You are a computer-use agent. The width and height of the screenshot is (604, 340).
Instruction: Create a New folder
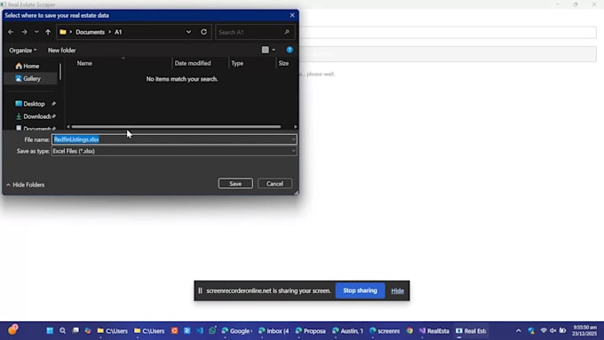pos(61,50)
